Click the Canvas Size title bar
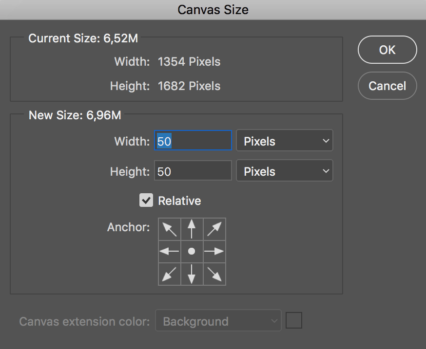426x349 pixels. pos(213,9)
